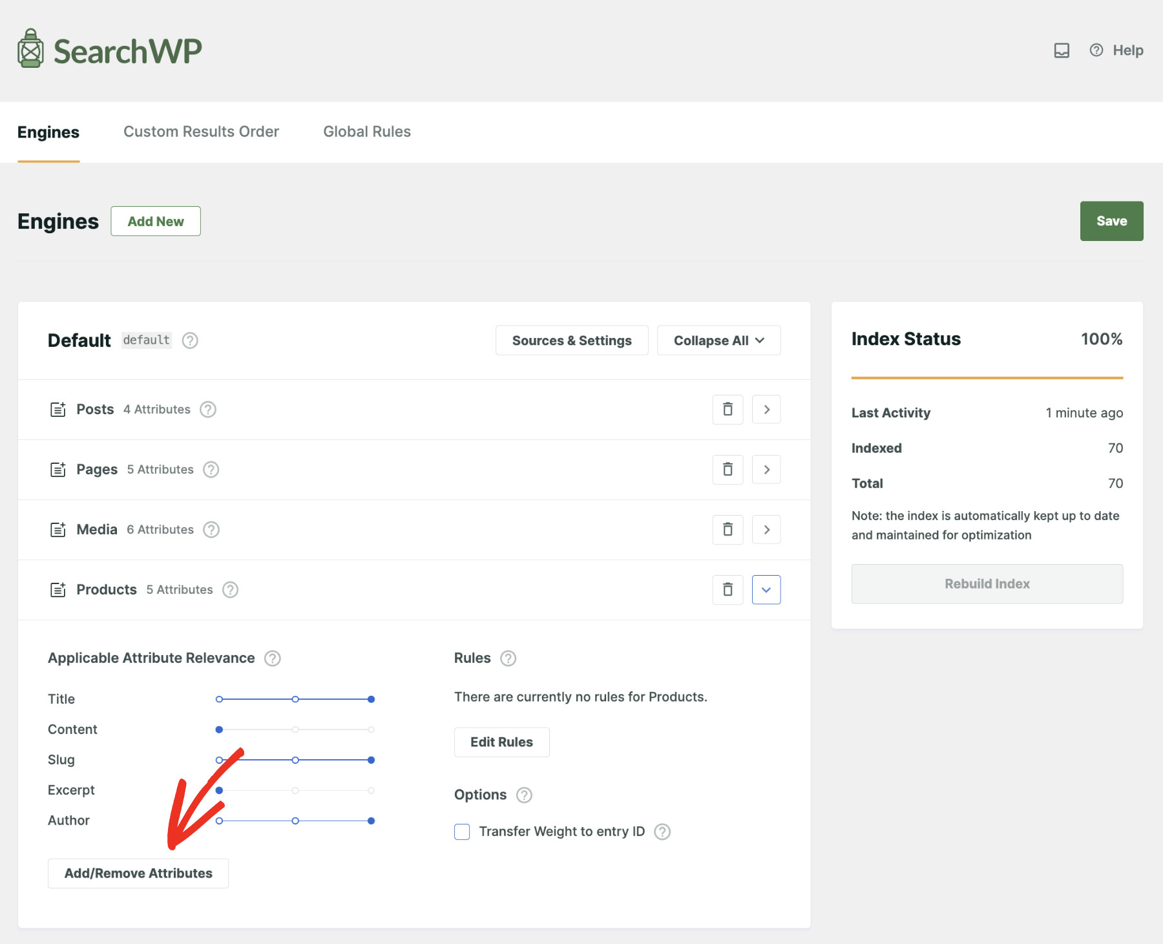Screen dimensions: 1163x944
Task: Show help for Rules section
Action: (x=508, y=658)
